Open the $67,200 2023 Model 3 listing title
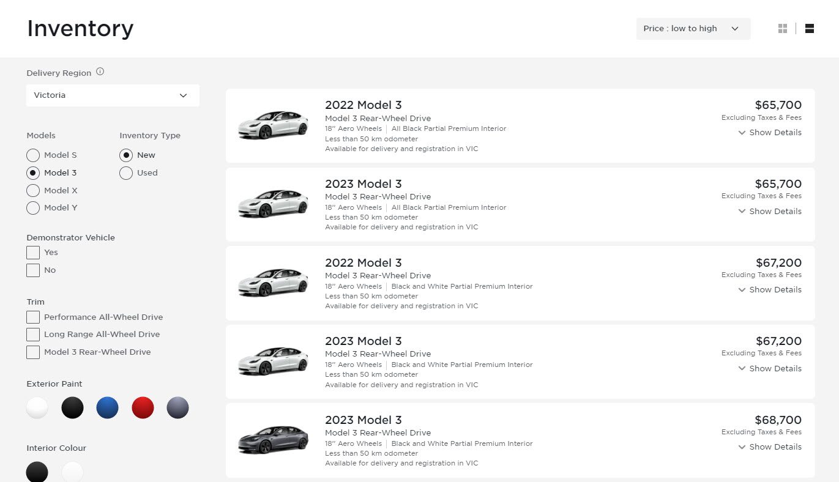This screenshot has height=482, width=839. tap(364, 341)
